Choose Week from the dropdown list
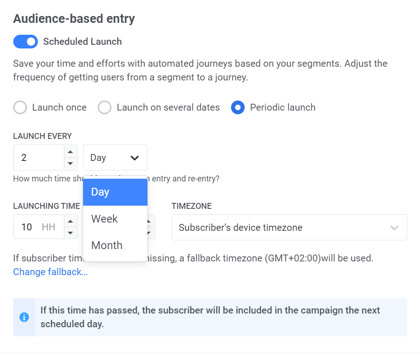 [x=115, y=219]
